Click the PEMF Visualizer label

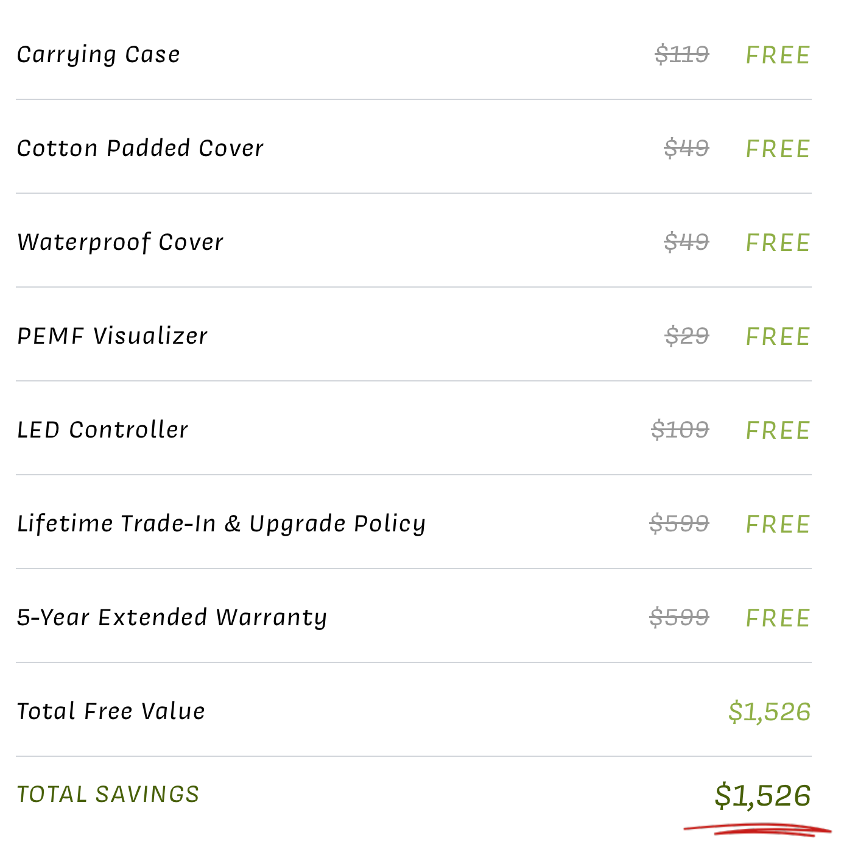[112, 336]
